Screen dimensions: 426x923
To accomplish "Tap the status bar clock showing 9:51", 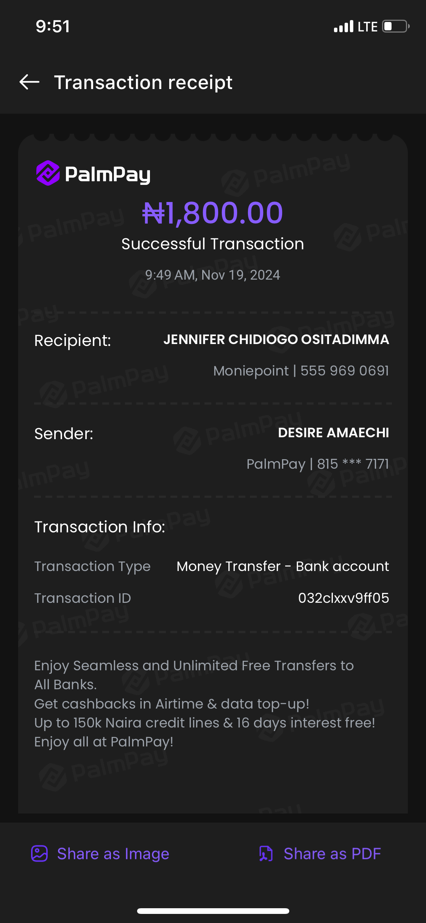I will 53,27.
